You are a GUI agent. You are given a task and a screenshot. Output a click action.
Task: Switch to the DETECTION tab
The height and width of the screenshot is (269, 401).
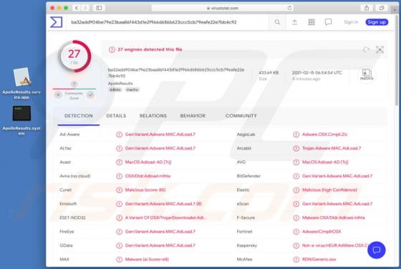(79, 116)
